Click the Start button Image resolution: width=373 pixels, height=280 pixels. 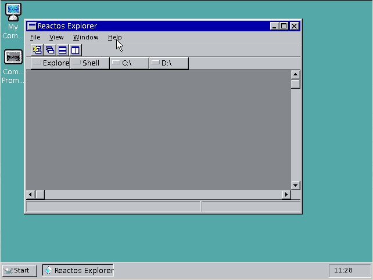coord(19,270)
